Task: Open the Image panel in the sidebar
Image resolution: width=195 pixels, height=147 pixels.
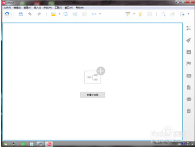Action: pyautogui.click(x=189, y=52)
